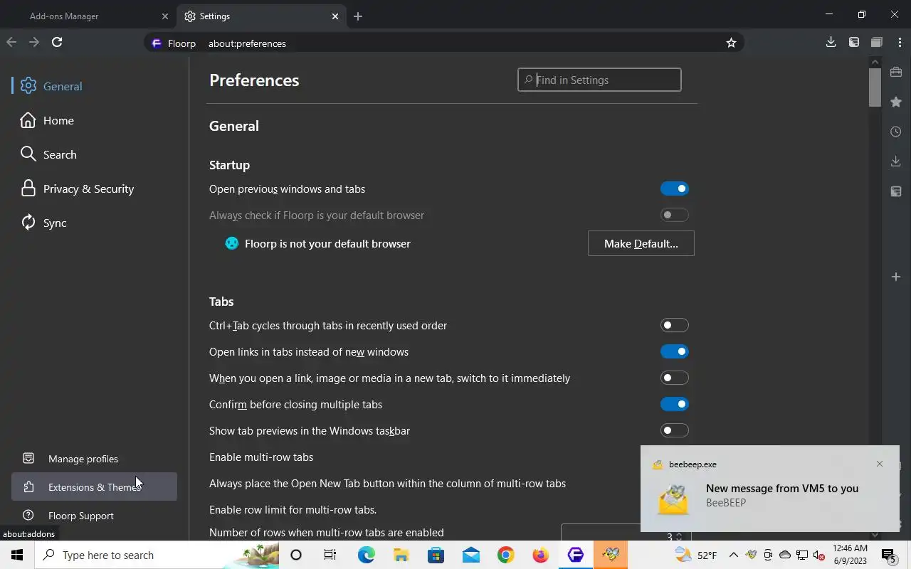Open Mail app from taskbar
This screenshot has width=911, height=569.
click(470, 555)
